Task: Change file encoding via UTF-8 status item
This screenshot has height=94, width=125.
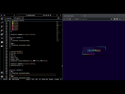Action: 33,79
